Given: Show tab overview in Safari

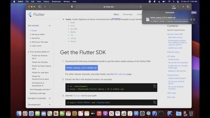Looking at the screenshot, I should pos(188,7).
